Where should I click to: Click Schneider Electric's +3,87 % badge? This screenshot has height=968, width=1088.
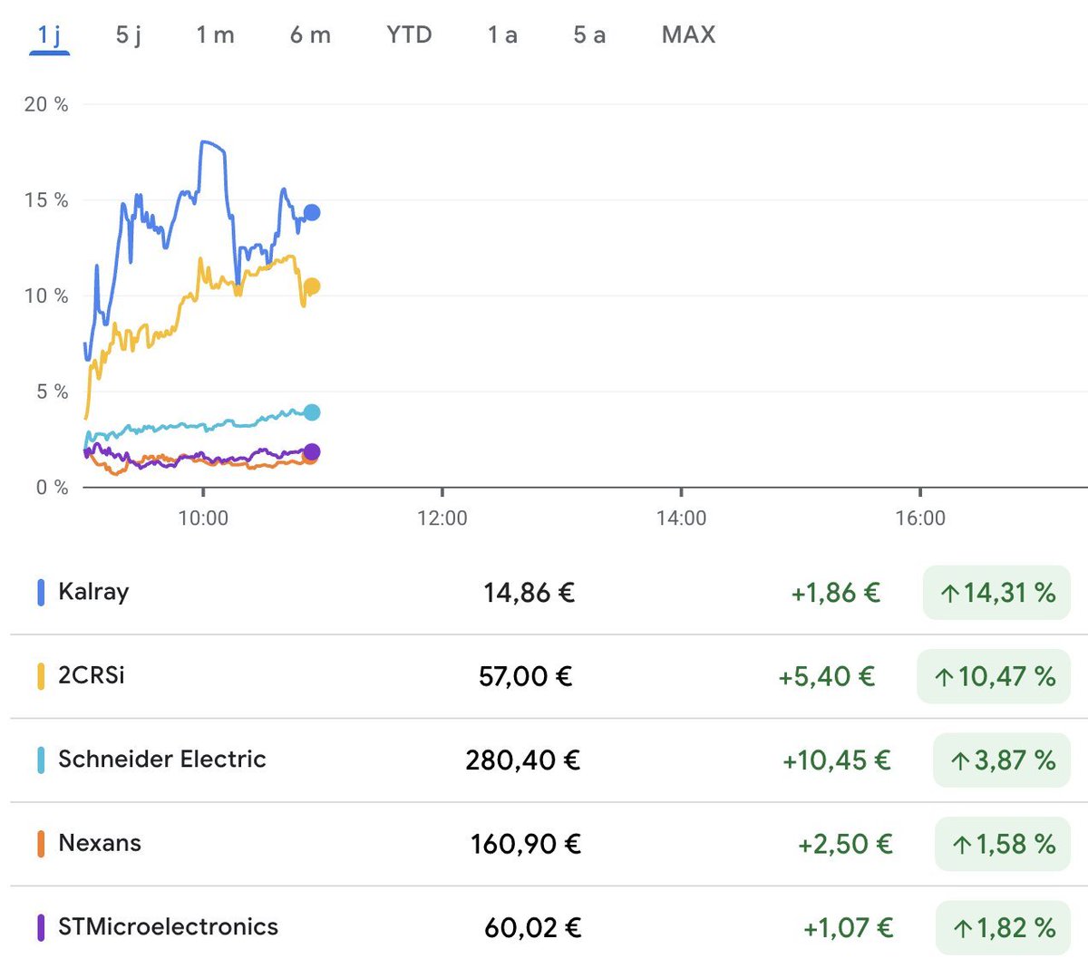pos(1002,760)
